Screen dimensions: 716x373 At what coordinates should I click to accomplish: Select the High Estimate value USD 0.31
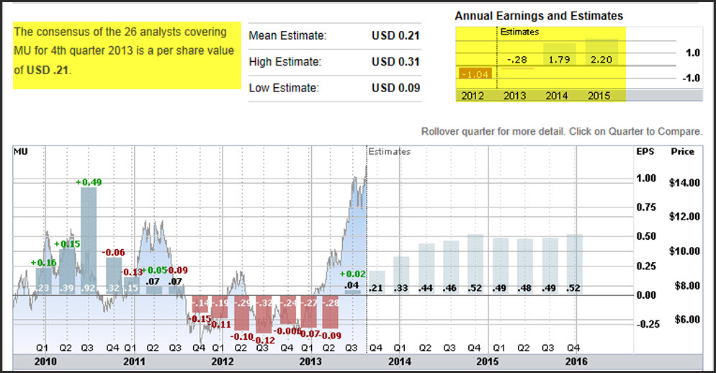395,62
